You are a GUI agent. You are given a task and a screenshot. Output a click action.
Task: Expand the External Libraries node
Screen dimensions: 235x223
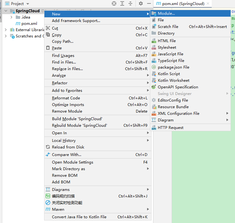[6, 30]
